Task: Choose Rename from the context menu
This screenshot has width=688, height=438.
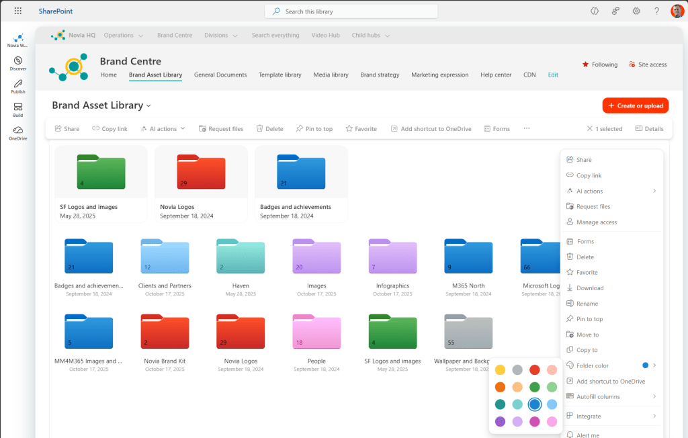Action: [x=587, y=304]
